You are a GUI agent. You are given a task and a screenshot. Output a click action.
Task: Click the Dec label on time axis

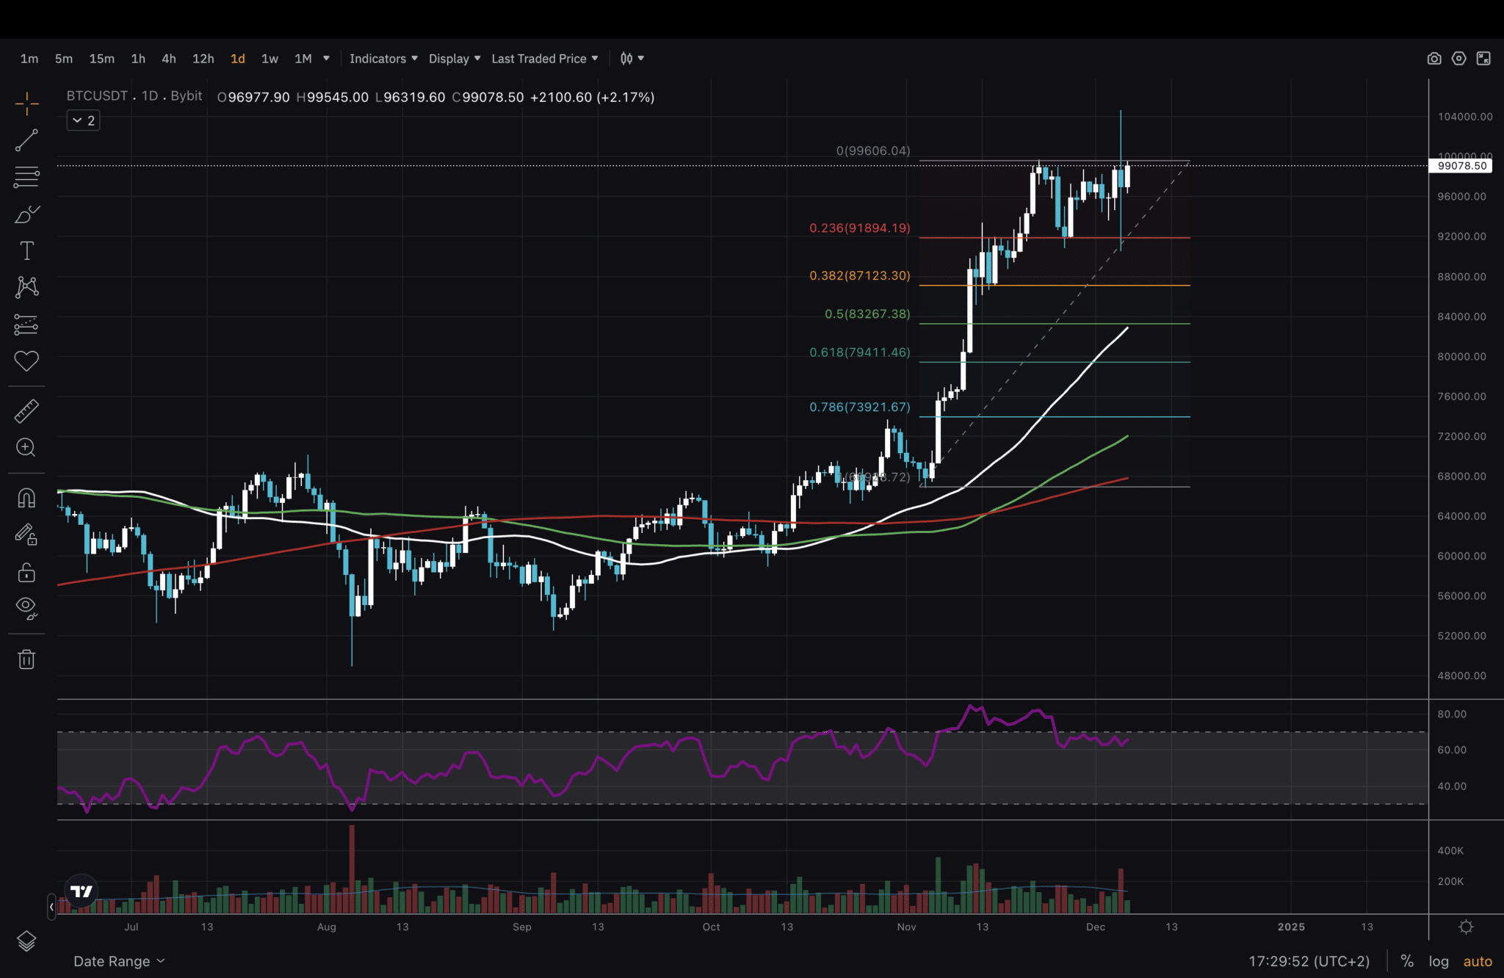(x=1096, y=927)
